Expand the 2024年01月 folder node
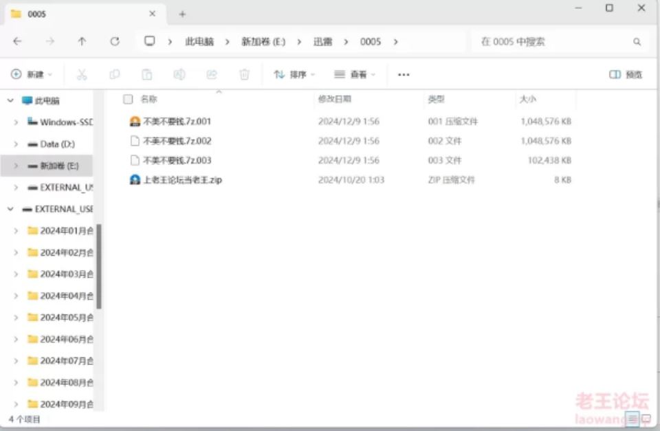 (16, 231)
